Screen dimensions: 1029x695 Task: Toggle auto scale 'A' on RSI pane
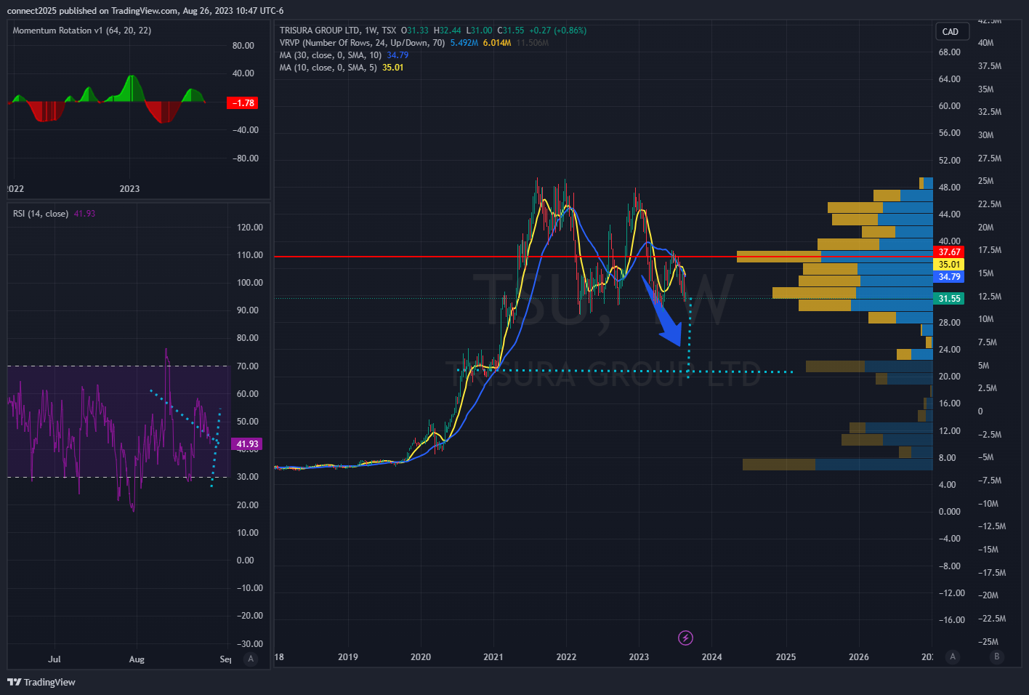[x=251, y=659]
